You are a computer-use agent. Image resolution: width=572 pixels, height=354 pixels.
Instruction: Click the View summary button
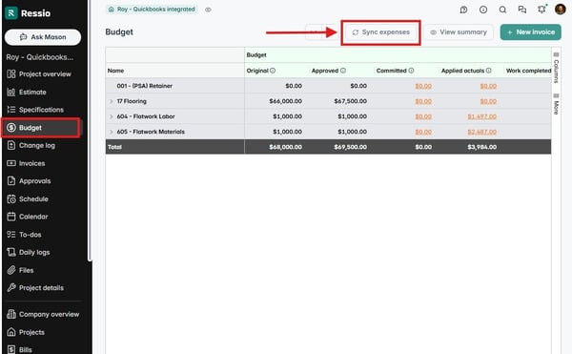459,32
